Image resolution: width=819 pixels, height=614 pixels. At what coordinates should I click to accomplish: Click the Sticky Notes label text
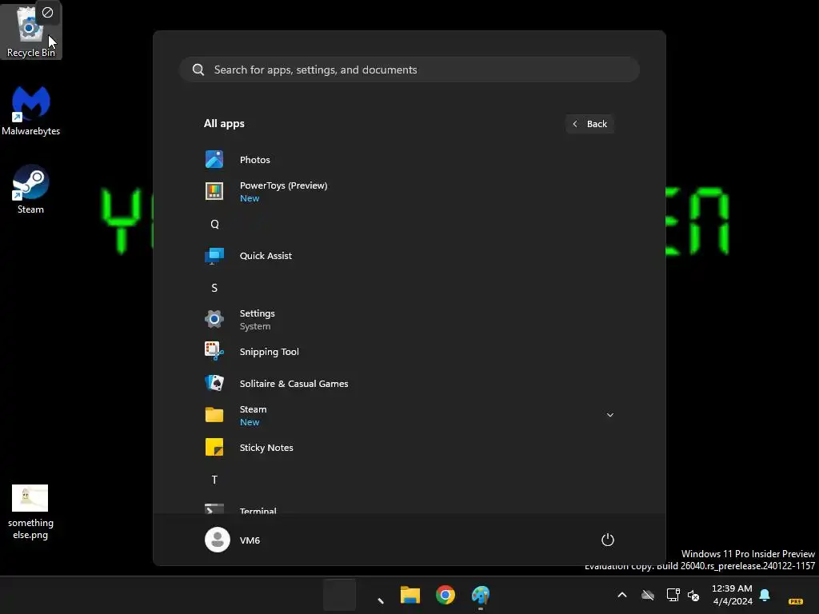[x=266, y=448]
